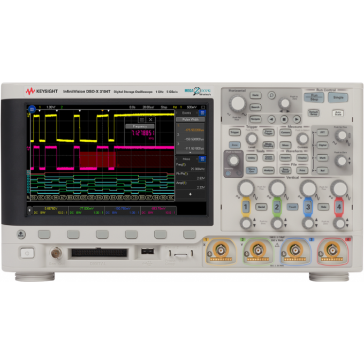364x364 pixels.
Task: Push the Acquire key
Action: coord(285,157)
